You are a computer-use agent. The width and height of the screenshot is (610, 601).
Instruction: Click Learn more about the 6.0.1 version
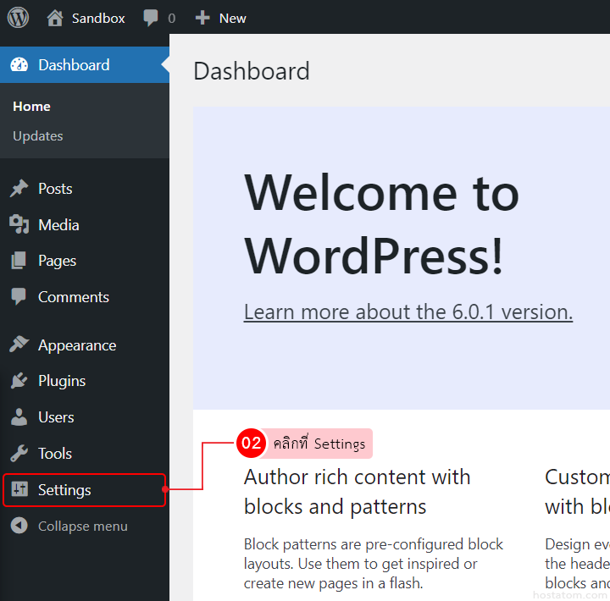tap(408, 312)
